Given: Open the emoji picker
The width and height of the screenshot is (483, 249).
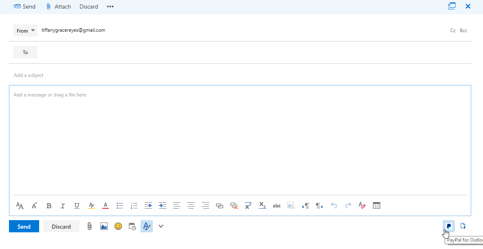Looking at the screenshot, I should click(118, 226).
